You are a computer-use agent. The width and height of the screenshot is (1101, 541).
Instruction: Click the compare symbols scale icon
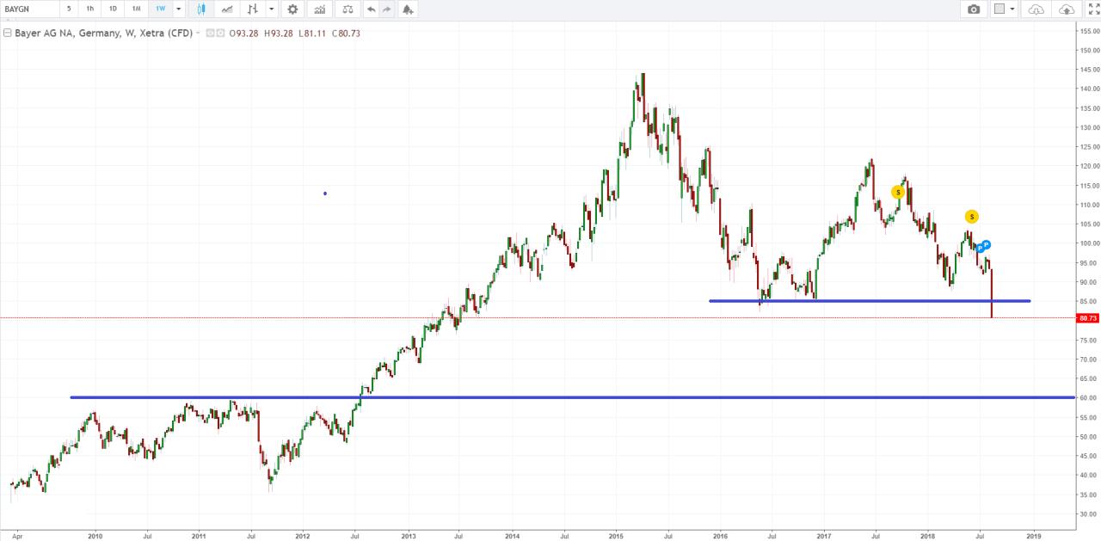347,9
